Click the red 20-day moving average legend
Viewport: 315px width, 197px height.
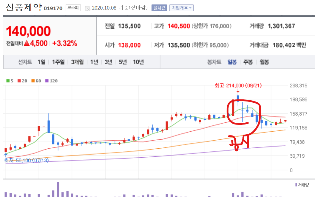click(x=22, y=81)
